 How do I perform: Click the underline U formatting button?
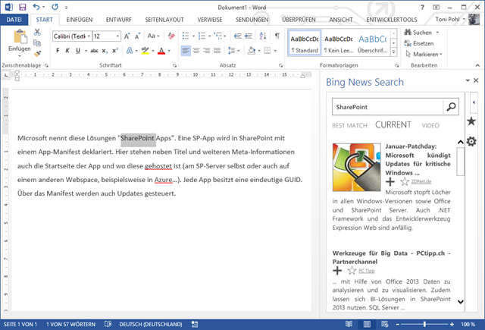(x=78, y=51)
